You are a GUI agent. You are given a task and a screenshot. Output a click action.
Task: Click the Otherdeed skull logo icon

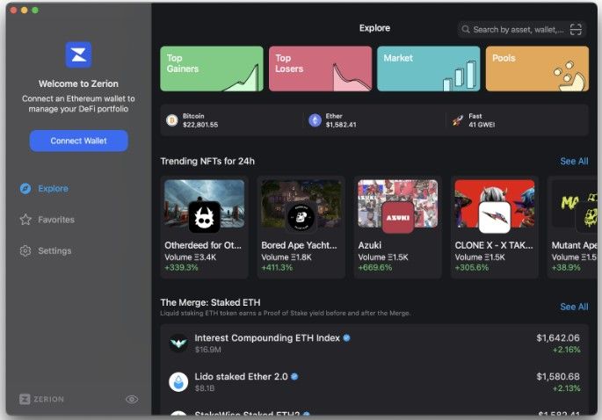[x=204, y=217]
